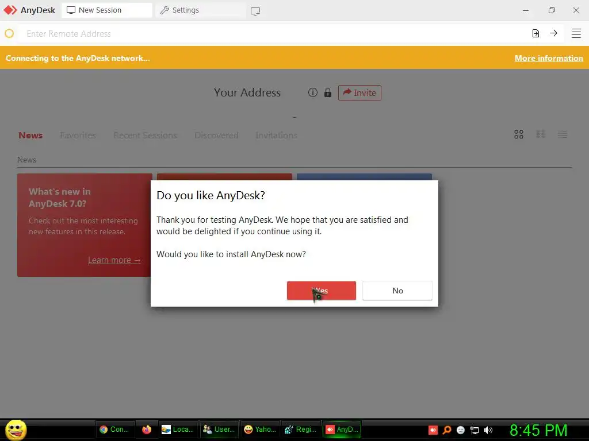Click the Your Address label
Screen dimensions: 589x441
pos(247,92)
